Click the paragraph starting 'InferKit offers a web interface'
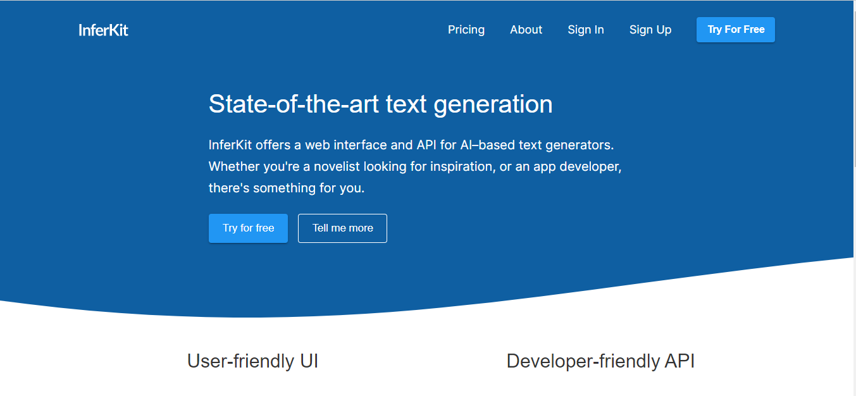 coord(416,166)
